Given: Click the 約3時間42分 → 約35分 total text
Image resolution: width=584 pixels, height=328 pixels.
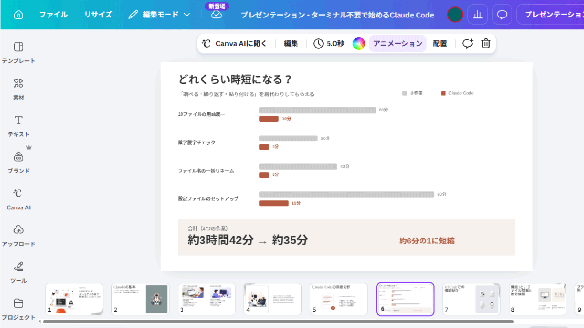Looking at the screenshot, I should point(248,240).
